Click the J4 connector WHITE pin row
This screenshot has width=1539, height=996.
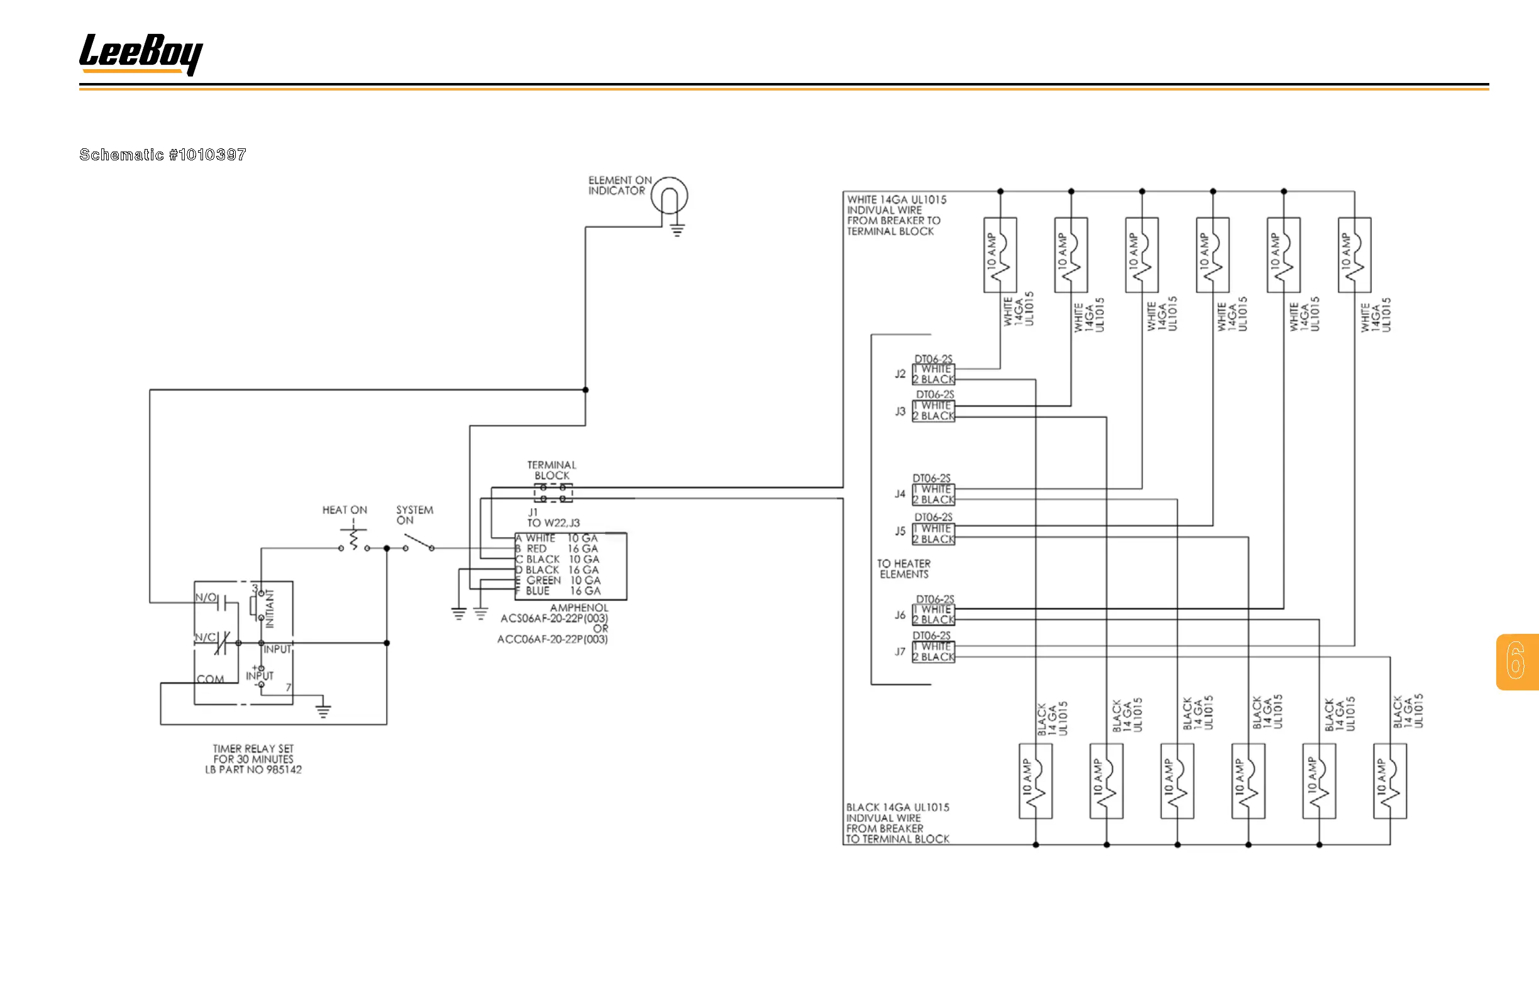[933, 490]
